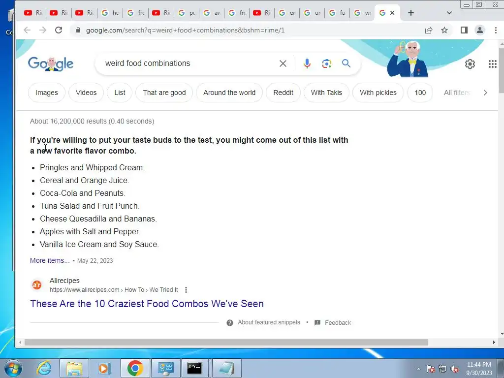This screenshot has height=378, width=504.
Task: Select 'With pickles' filter chip
Action: click(x=378, y=93)
